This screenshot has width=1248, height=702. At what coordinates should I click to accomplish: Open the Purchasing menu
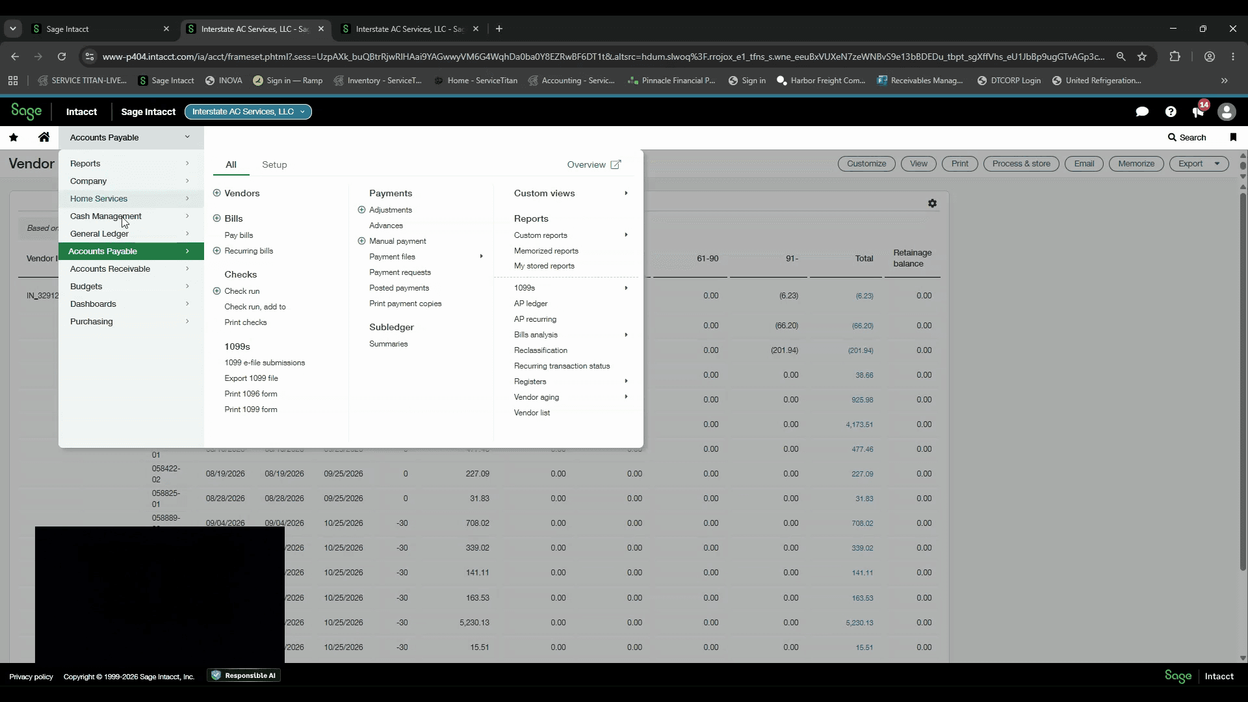click(x=131, y=322)
